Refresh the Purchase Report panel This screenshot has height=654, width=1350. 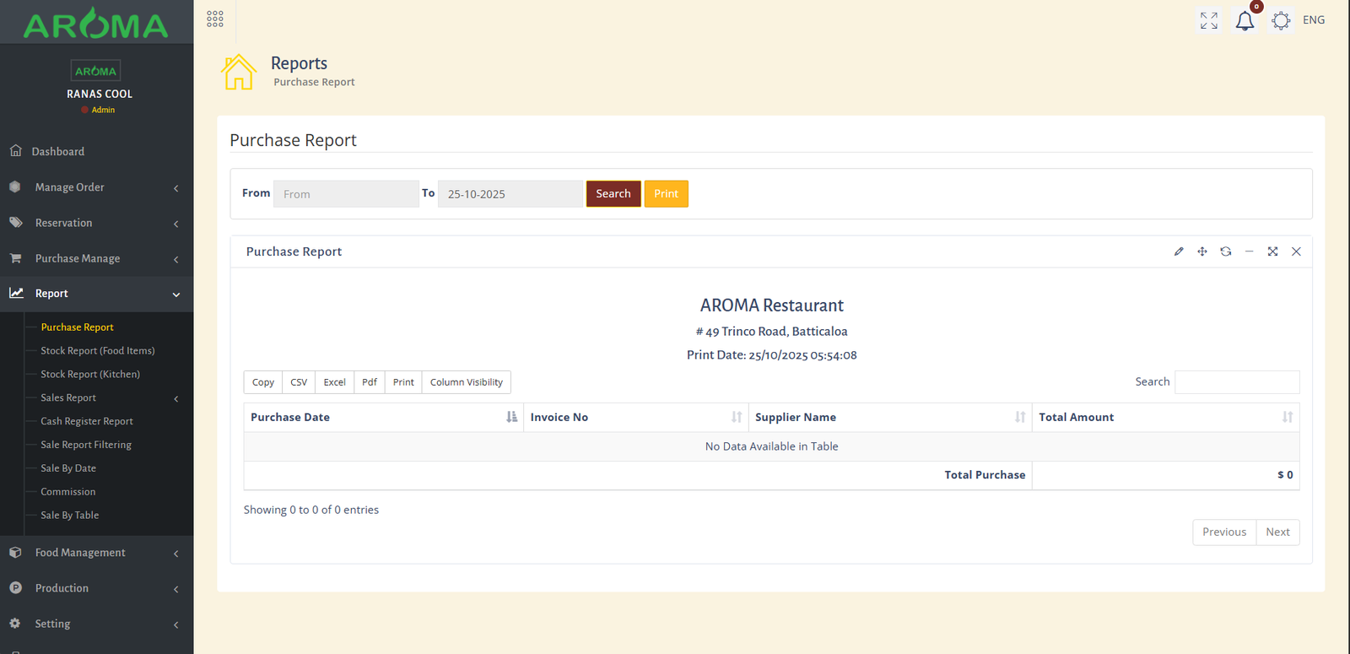1226,251
